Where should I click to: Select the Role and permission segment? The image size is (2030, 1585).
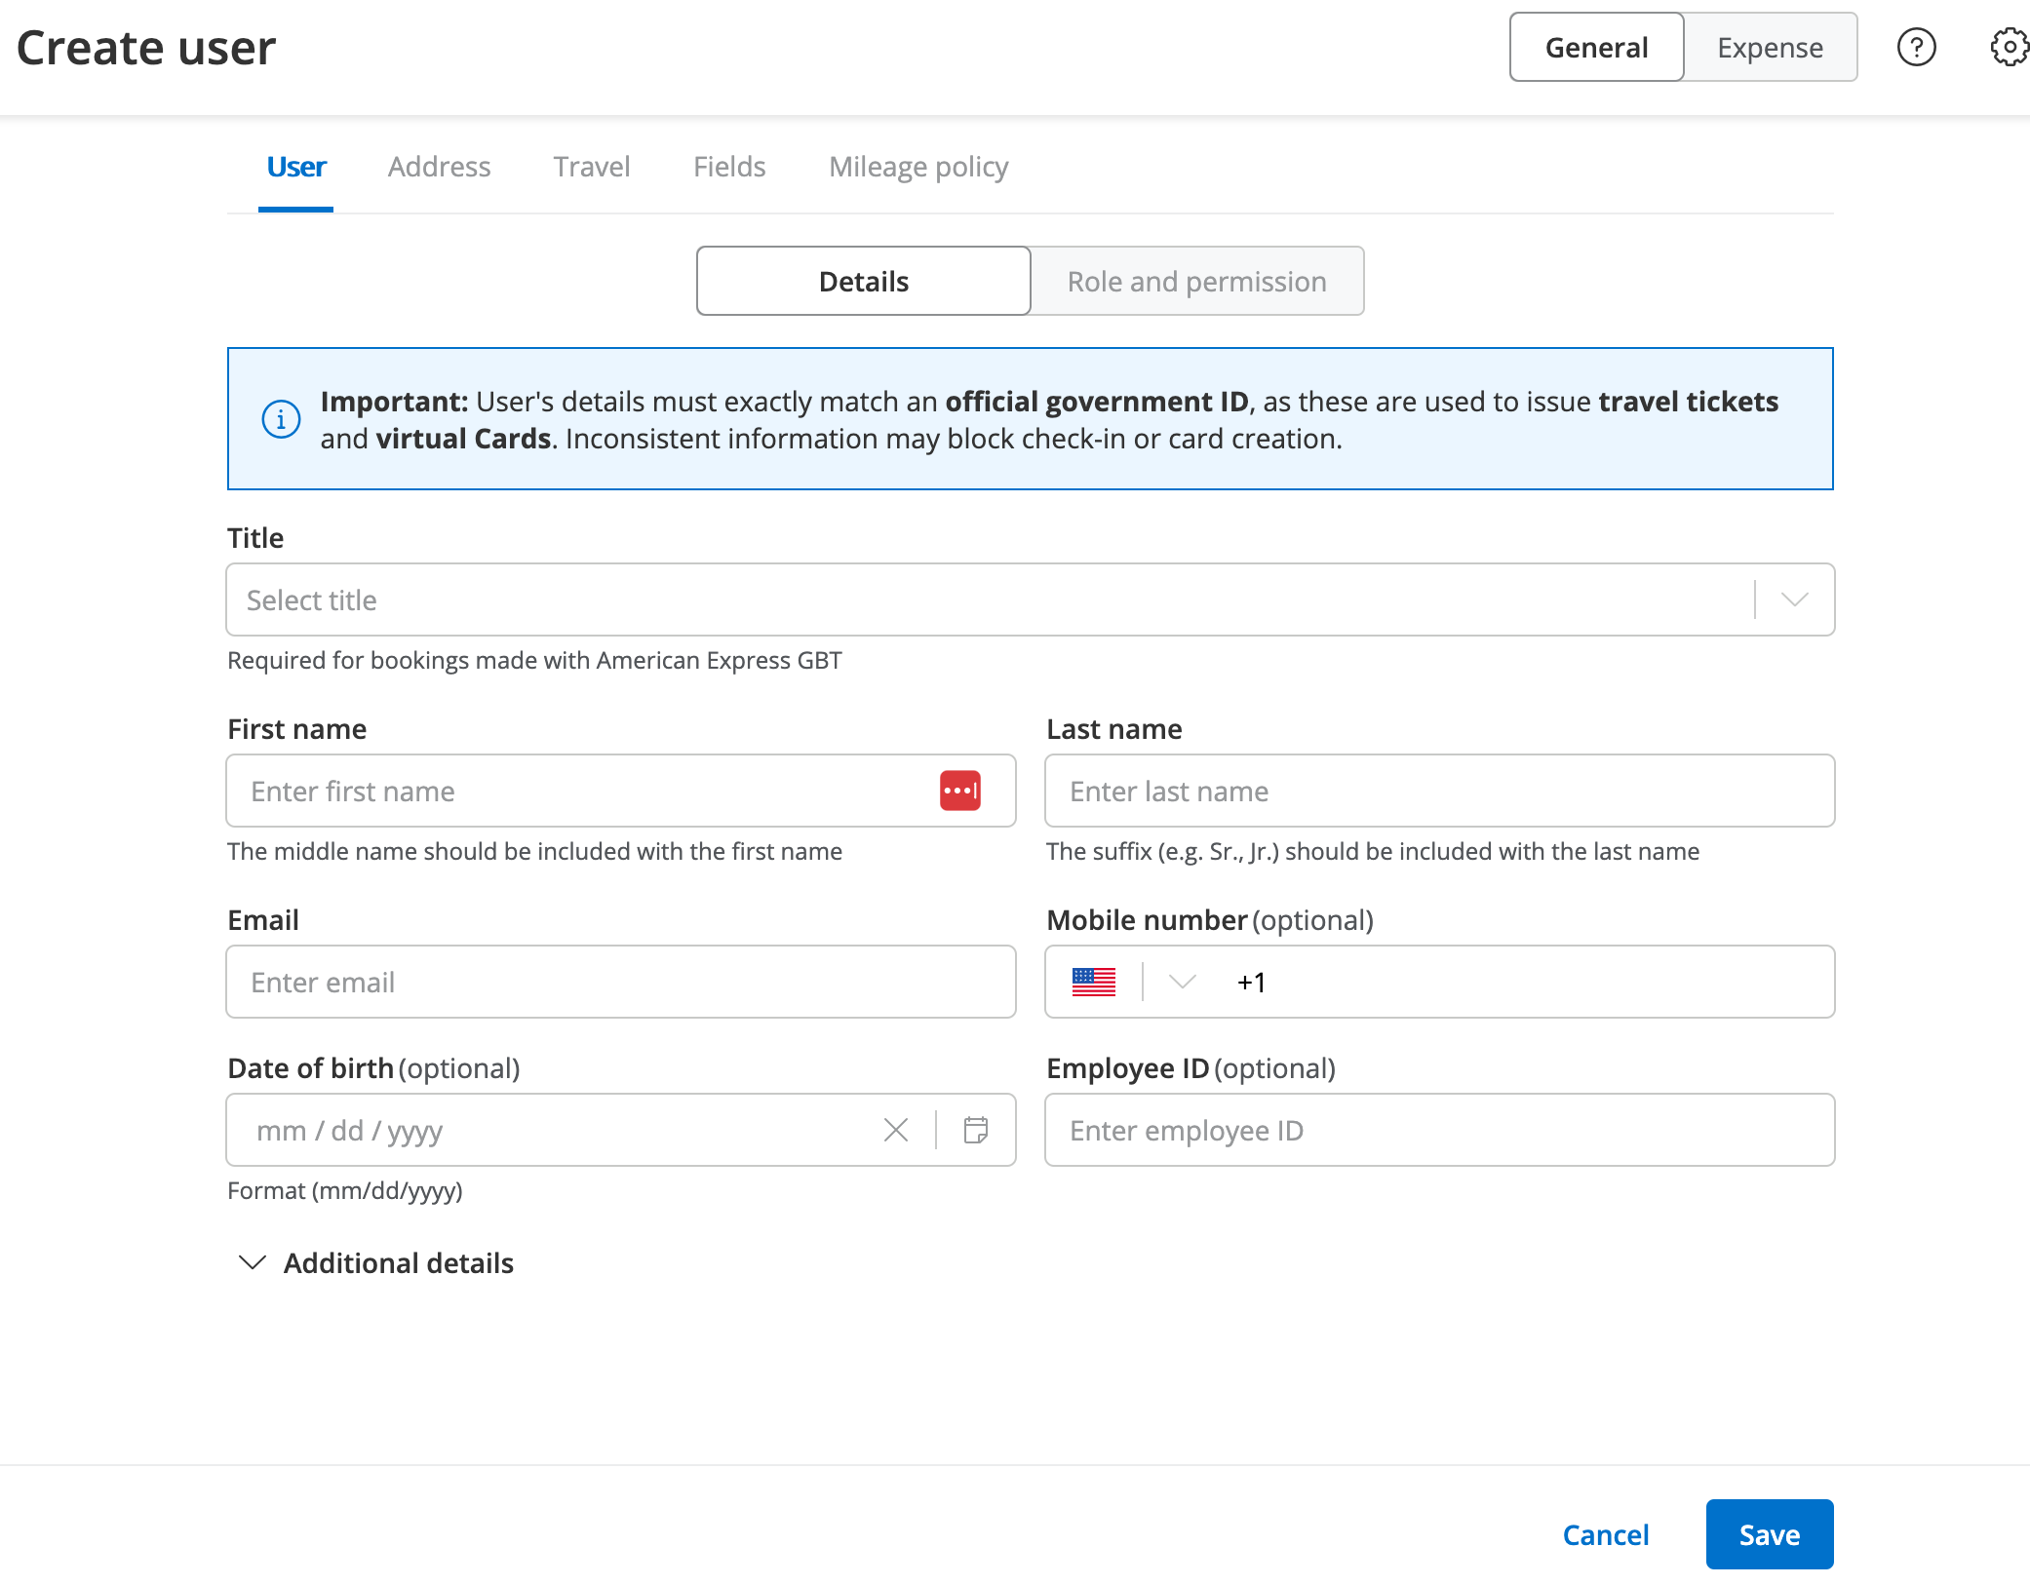[x=1196, y=281]
